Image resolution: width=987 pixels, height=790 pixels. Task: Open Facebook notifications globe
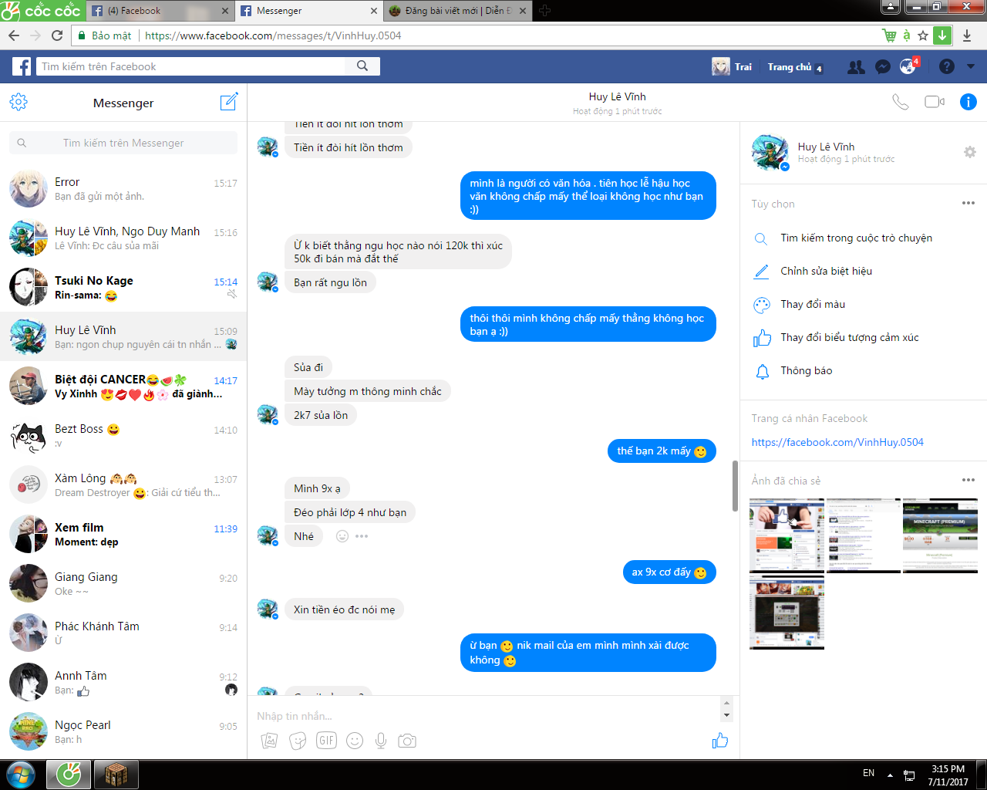(908, 67)
